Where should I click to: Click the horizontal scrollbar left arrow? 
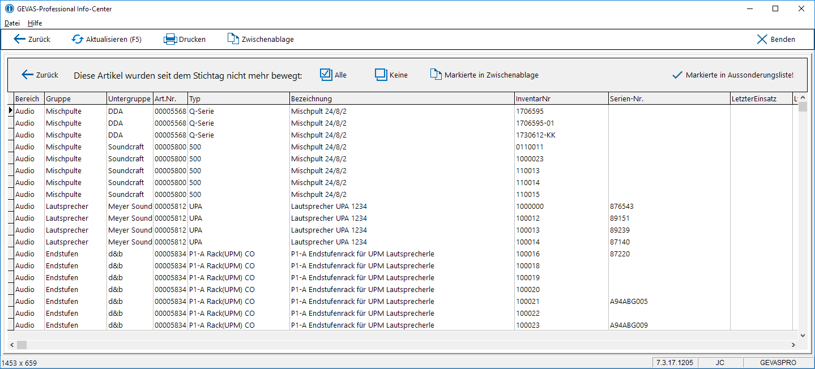(12, 345)
